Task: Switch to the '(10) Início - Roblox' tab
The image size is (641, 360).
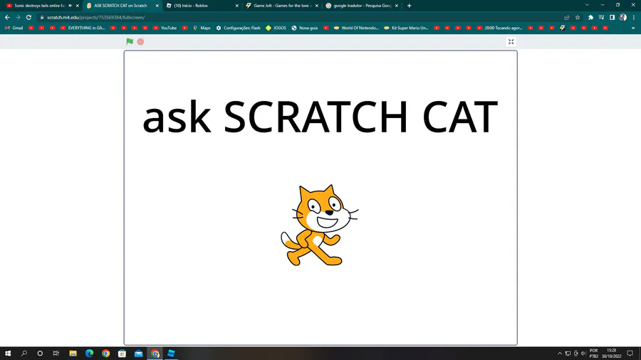Action: [x=191, y=6]
